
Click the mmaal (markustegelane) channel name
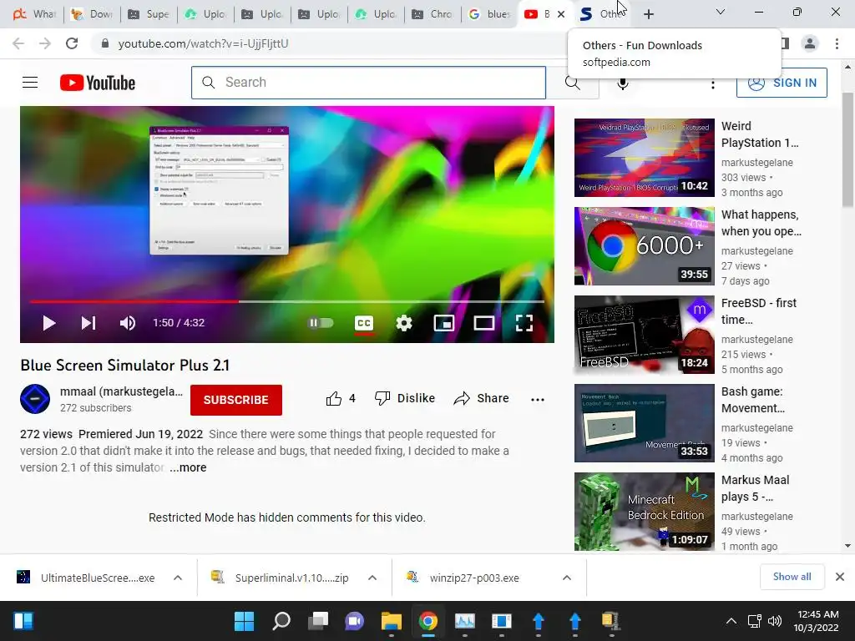tap(121, 391)
